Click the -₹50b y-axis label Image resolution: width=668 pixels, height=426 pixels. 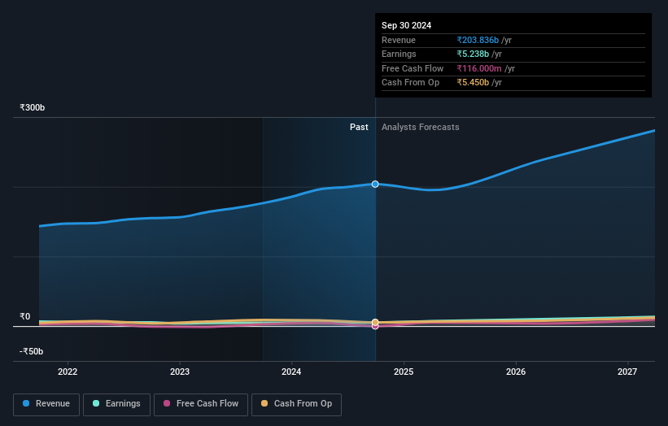(x=31, y=351)
